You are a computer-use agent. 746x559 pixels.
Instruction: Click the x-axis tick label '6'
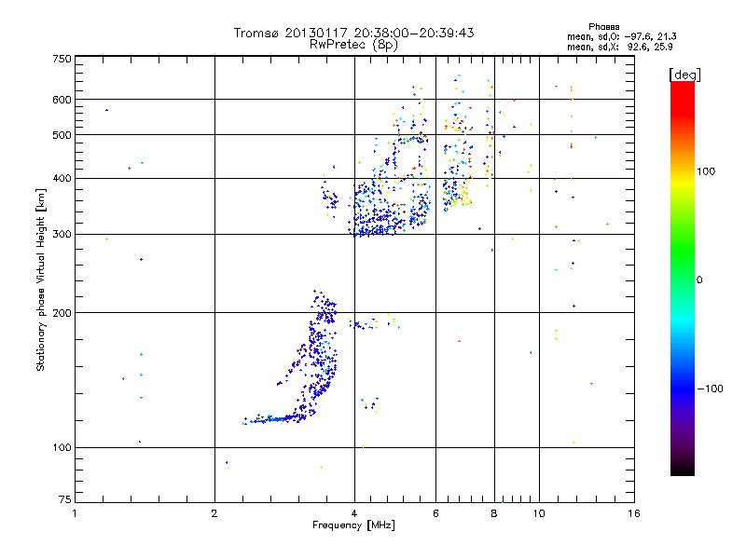point(435,513)
